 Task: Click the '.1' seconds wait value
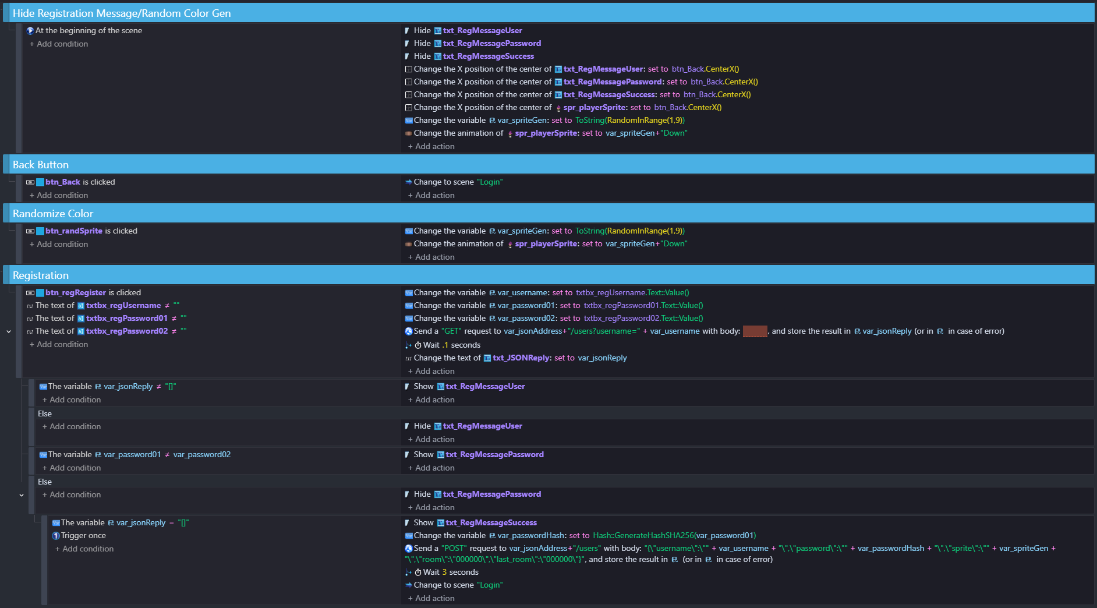445,345
